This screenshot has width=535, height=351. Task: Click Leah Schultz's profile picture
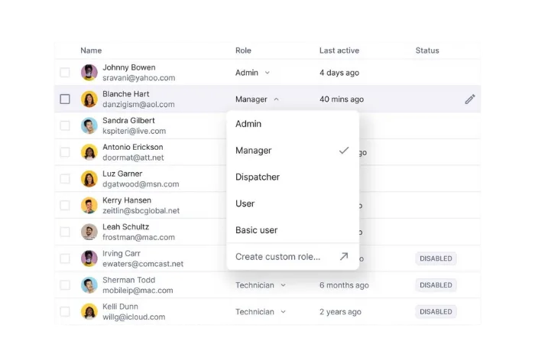pos(89,232)
